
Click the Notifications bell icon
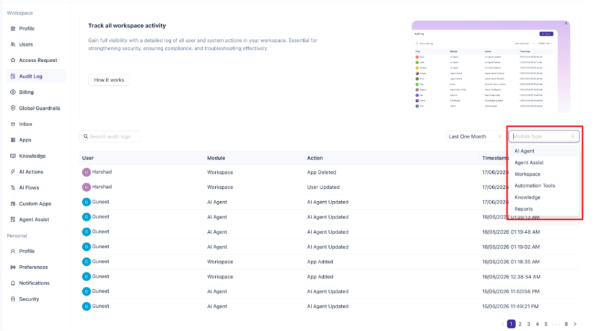[x=13, y=284]
